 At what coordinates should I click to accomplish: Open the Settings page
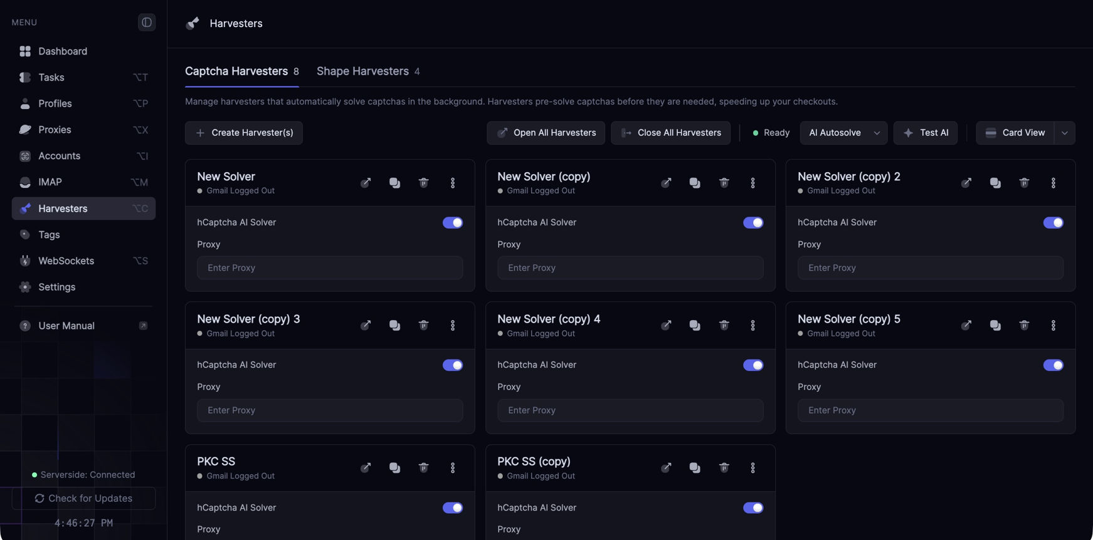point(83,287)
